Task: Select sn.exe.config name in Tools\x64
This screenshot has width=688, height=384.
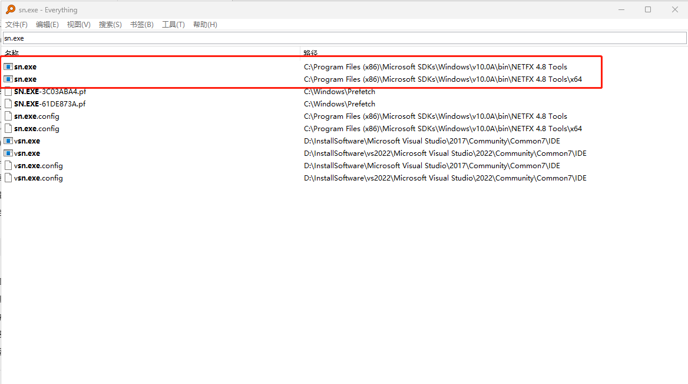Action: 37,129
